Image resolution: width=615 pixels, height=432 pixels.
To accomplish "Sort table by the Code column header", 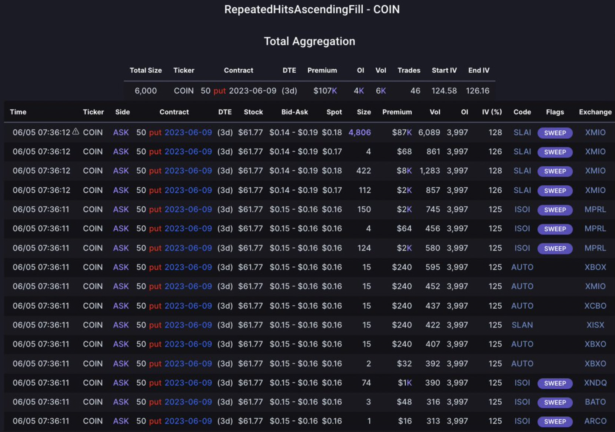I will pos(522,112).
